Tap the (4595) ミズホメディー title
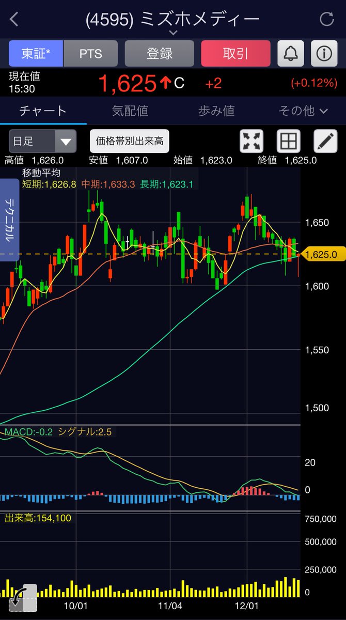 pos(173,19)
